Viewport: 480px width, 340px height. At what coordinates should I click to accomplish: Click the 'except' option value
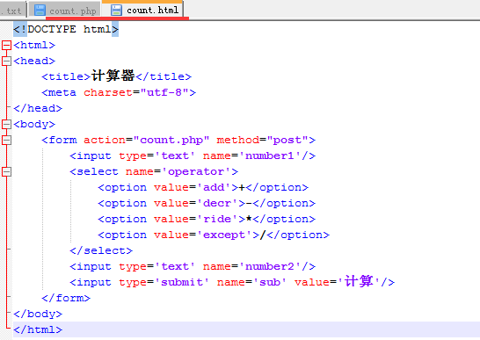click(224, 235)
